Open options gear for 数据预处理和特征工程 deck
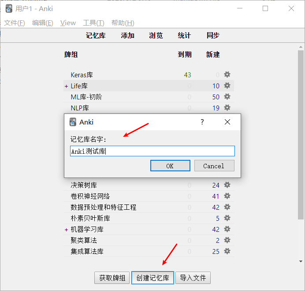Screen dimensions: 305x291 click(227, 207)
